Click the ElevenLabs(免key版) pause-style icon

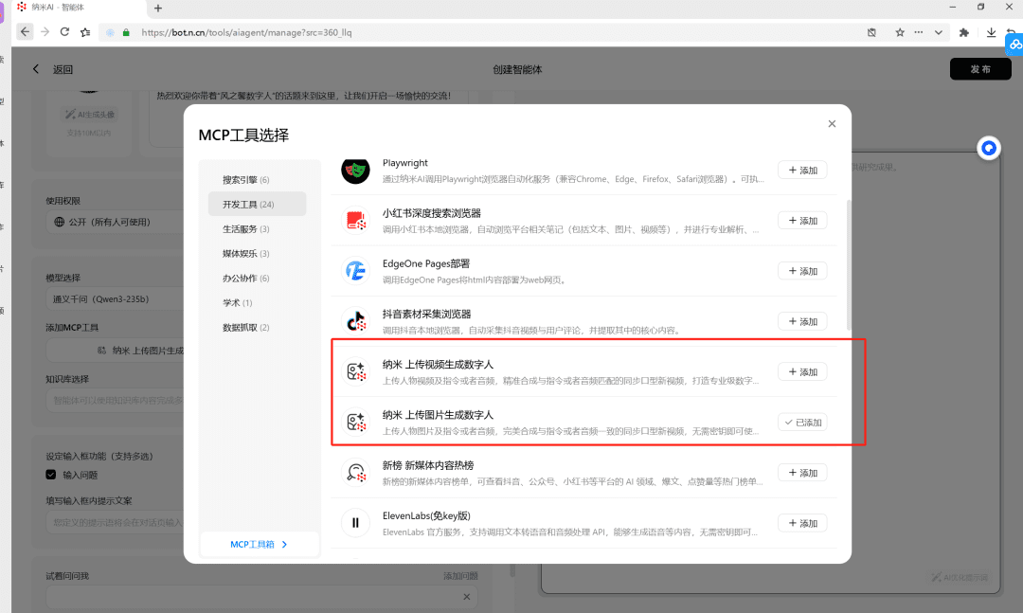click(355, 523)
